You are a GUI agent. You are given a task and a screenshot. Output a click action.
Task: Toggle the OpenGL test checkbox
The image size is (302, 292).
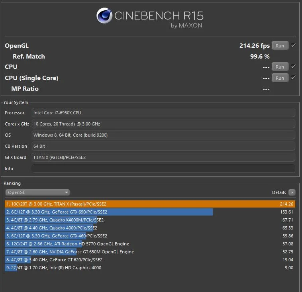(x=293, y=45)
